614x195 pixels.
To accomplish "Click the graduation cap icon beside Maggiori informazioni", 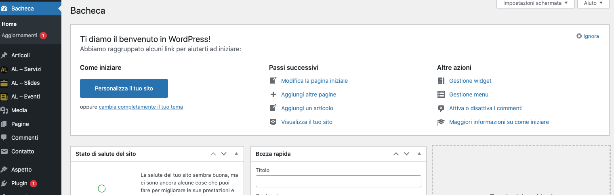I will point(441,122).
